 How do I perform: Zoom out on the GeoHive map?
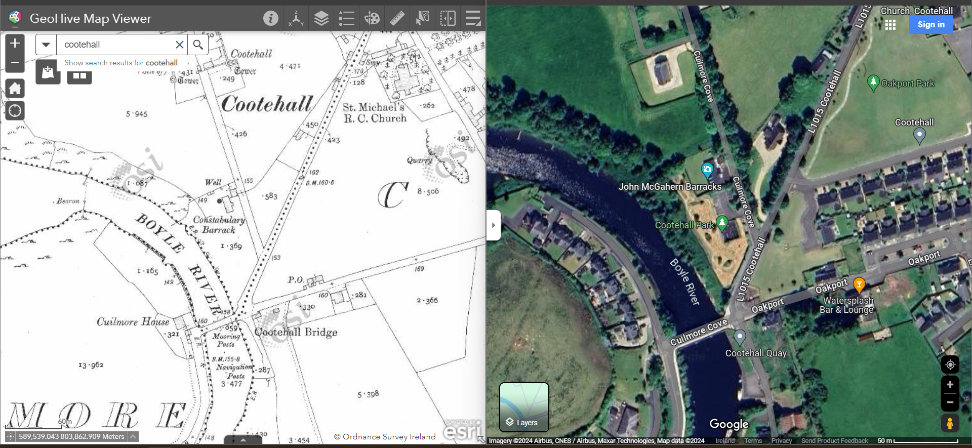(15, 63)
